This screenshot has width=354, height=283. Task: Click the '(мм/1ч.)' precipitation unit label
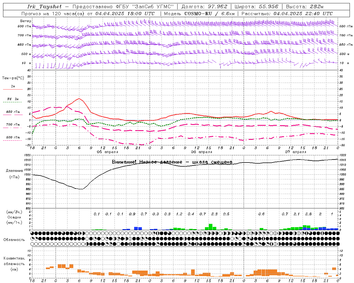(14, 222)
